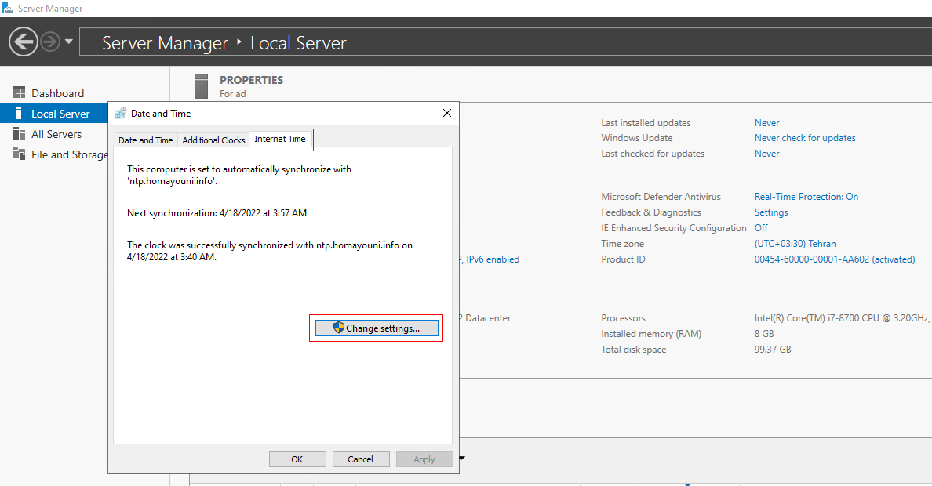This screenshot has height=486, width=932.
Task: Switch to the Additional Clocks tab
Action: coord(213,140)
